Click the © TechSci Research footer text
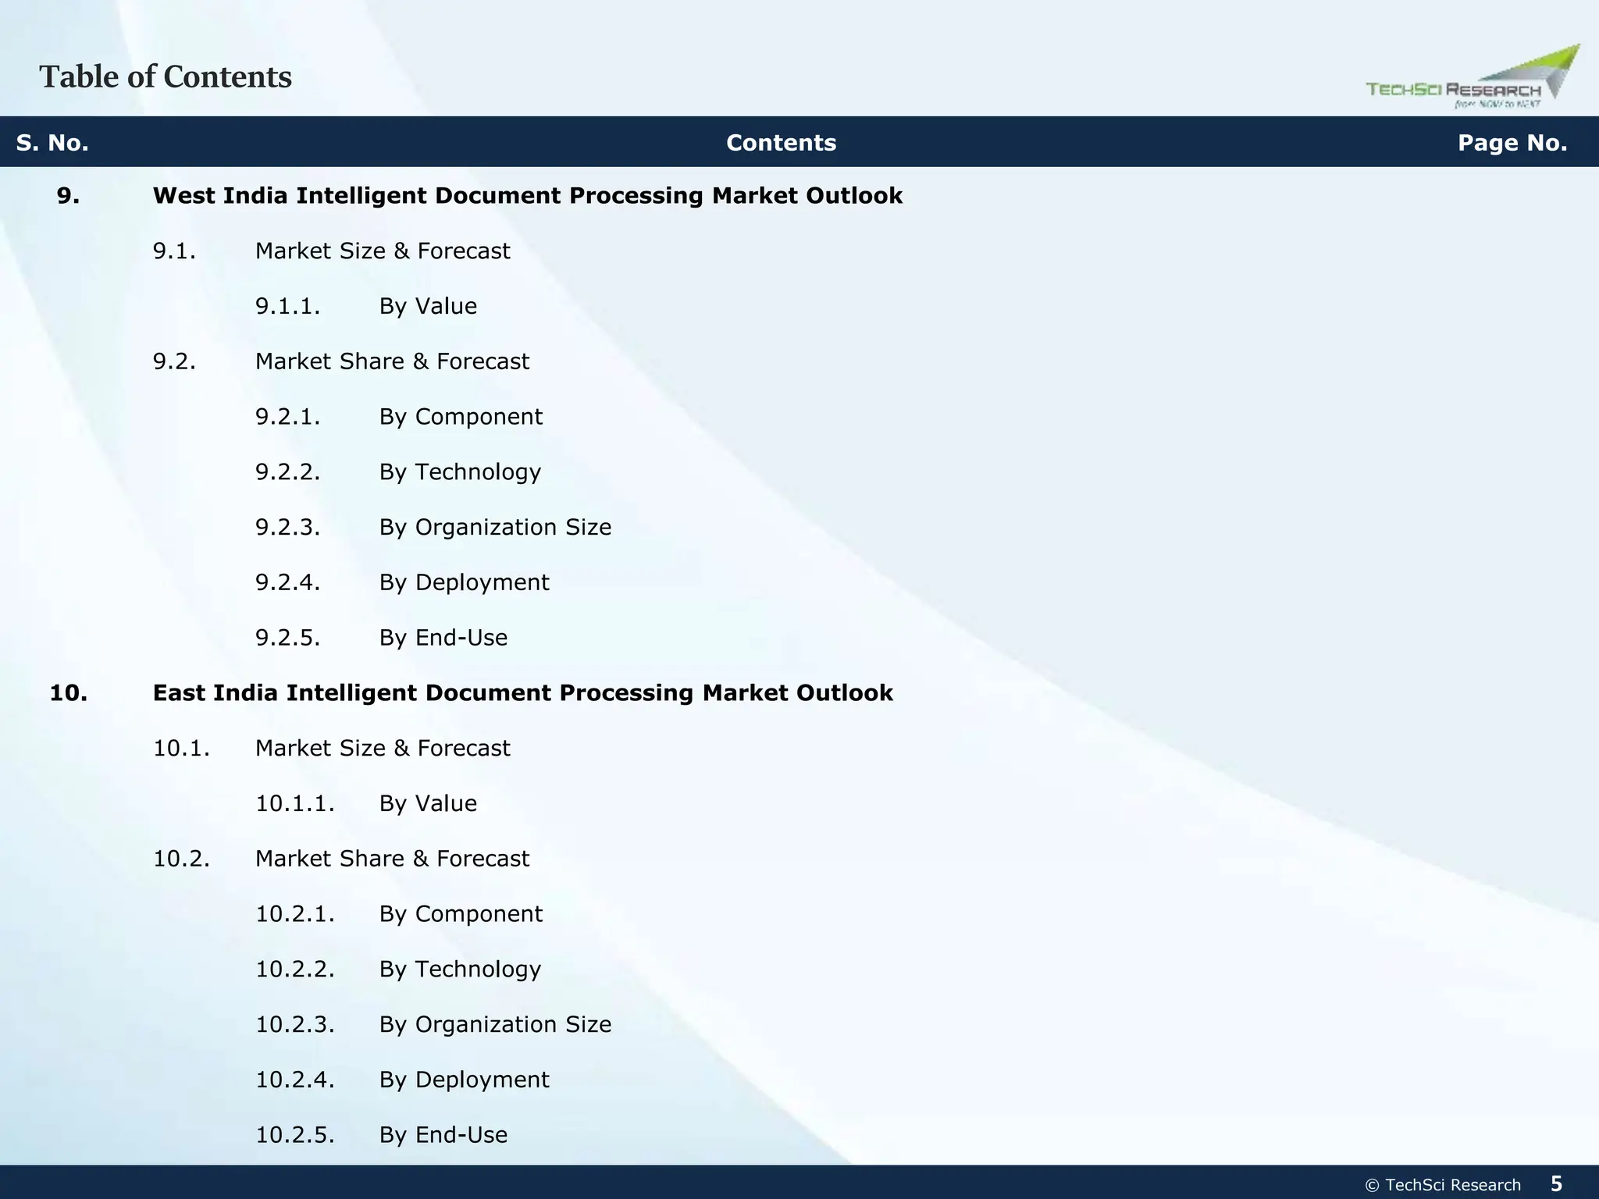Screen dimensions: 1599x1199 click(x=1442, y=1185)
